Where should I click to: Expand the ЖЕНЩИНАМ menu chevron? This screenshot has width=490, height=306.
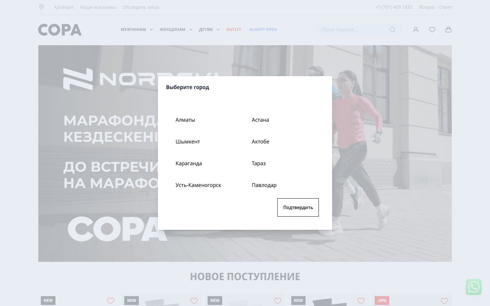tap(191, 30)
